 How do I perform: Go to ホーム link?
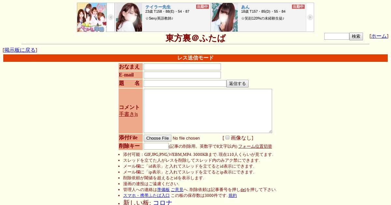click(379, 36)
